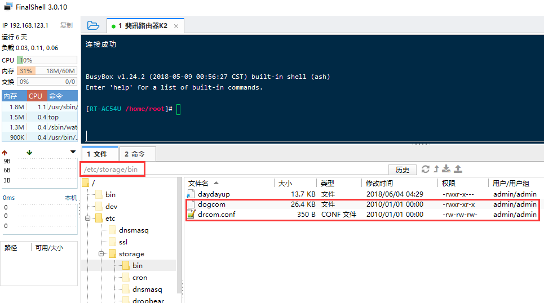544x303 pixels.
Task: Sort files by the 修改时间 column header
Action: pyautogui.click(x=400, y=183)
